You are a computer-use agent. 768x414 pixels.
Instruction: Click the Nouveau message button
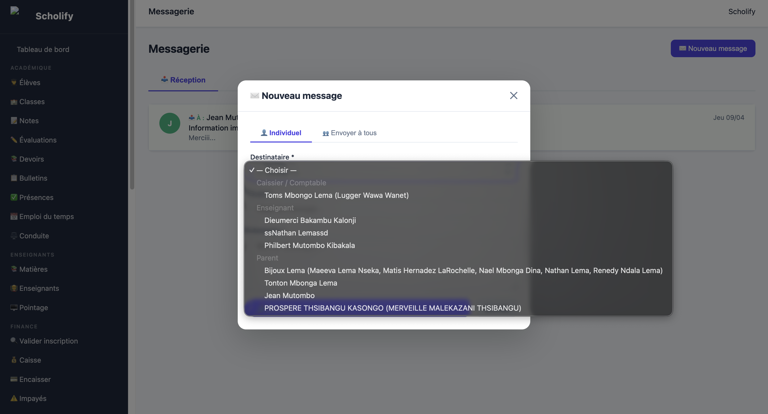[713, 48]
